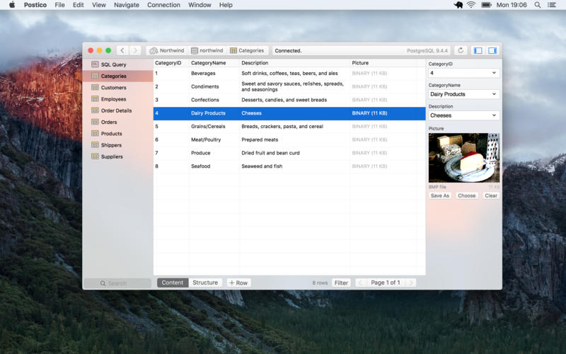Select the Shippers table in sidebar
566x354 pixels.
pyautogui.click(x=111, y=145)
